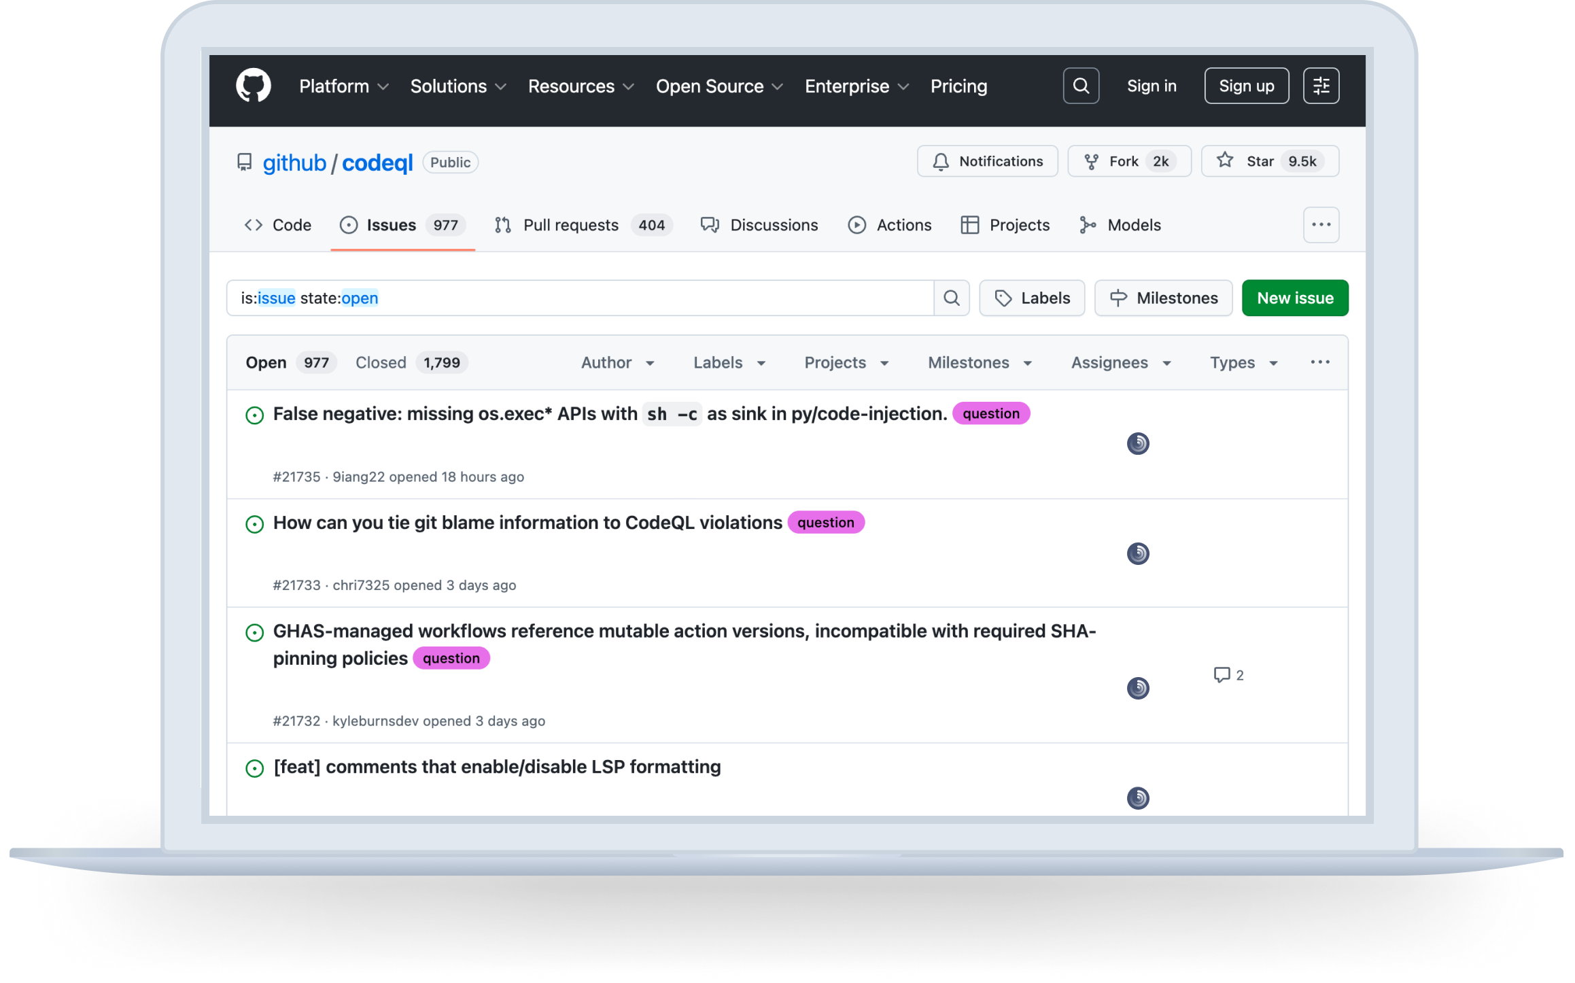Open the Labels filter dropdown in the list header
The image size is (1575, 983).
tap(729, 363)
